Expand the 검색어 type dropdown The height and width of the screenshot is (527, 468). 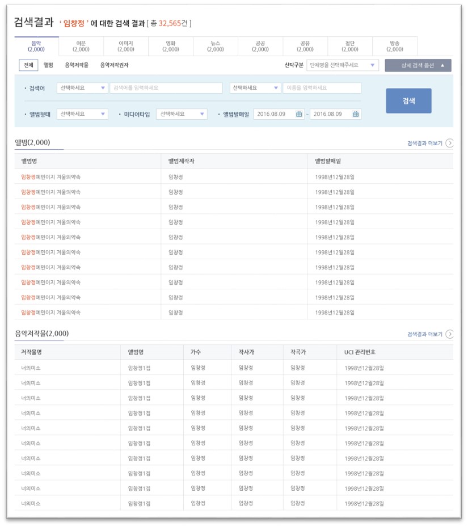(82, 88)
